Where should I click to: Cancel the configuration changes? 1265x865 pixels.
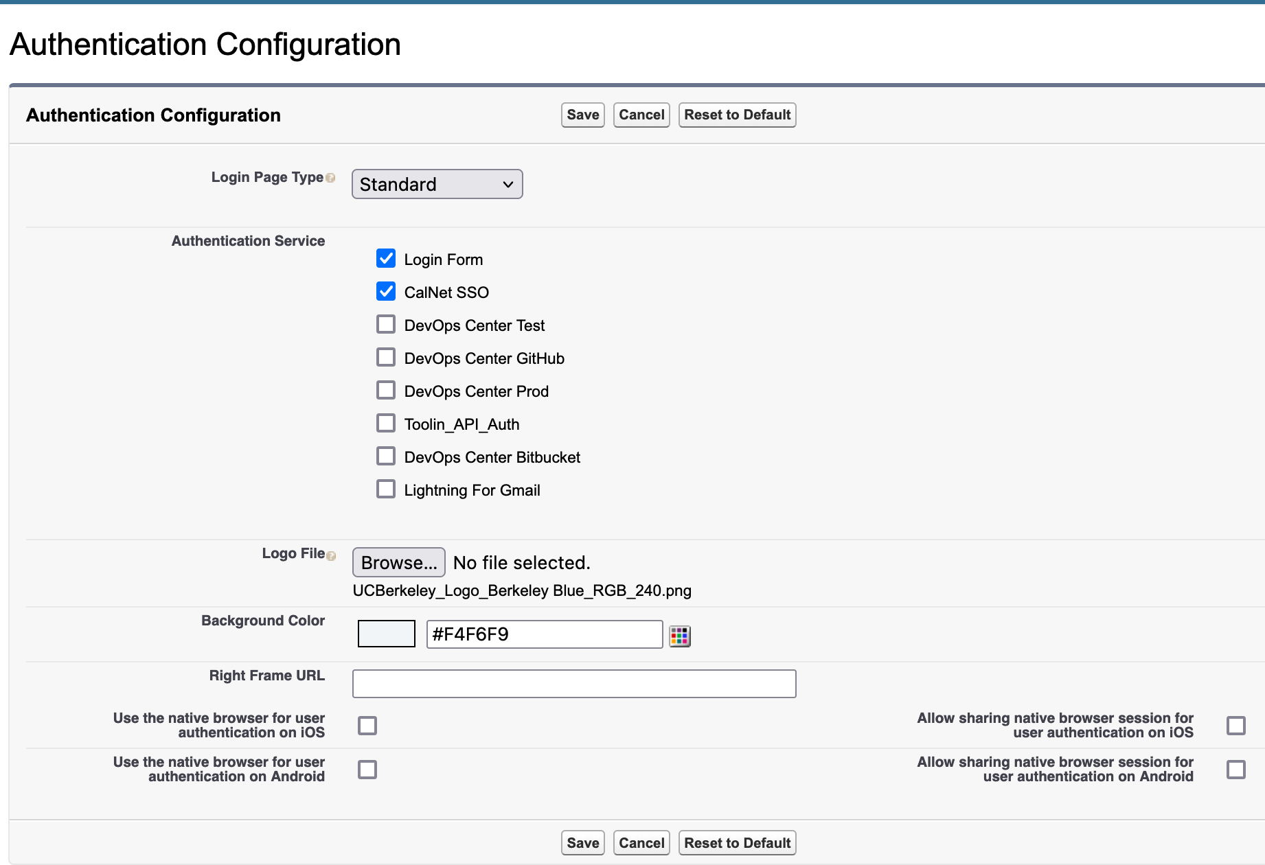(x=641, y=115)
